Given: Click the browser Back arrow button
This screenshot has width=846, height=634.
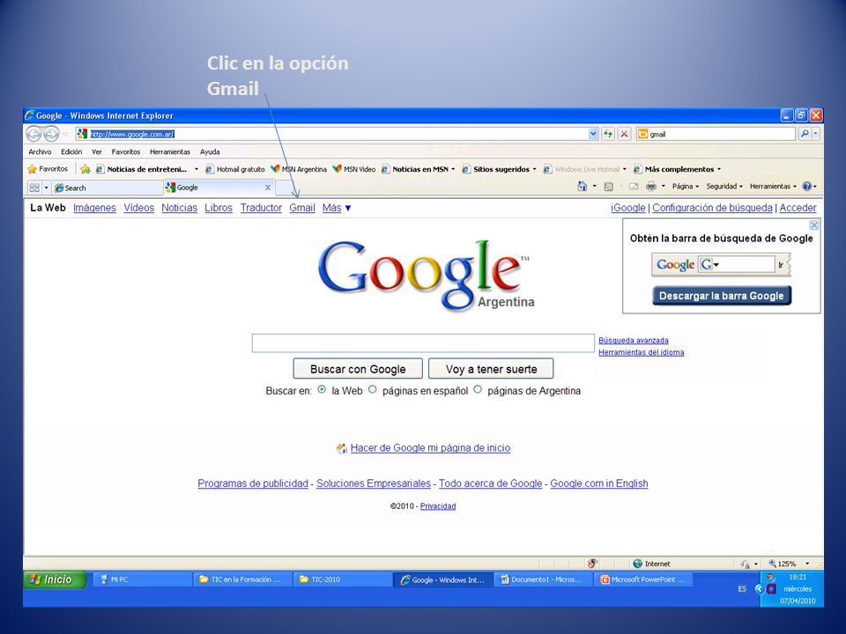Looking at the screenshot, I should (34, 134).
